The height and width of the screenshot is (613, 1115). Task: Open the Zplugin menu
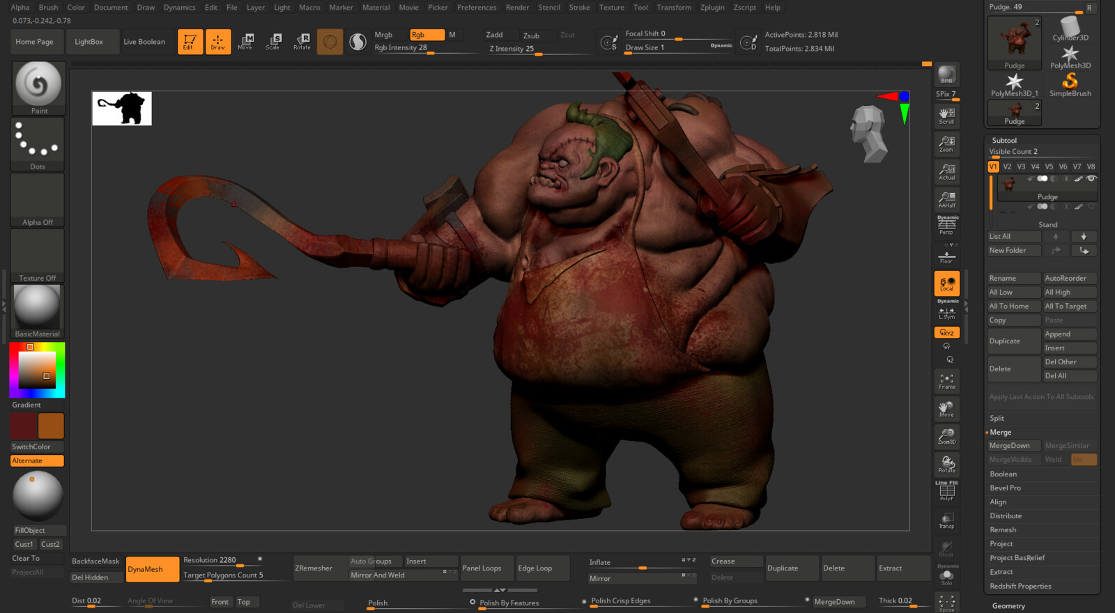712,8
